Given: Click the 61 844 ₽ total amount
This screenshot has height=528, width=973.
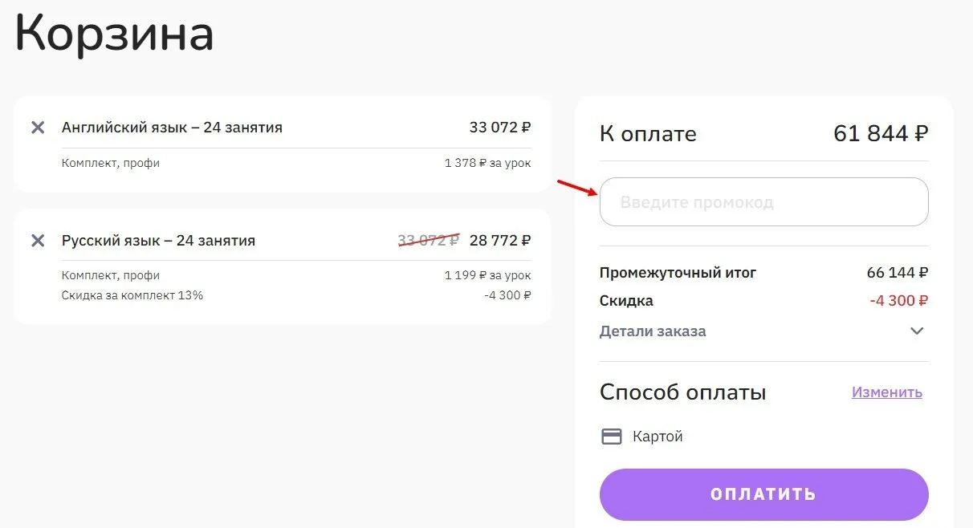Looking at the screenshot, I should [881, 134].
